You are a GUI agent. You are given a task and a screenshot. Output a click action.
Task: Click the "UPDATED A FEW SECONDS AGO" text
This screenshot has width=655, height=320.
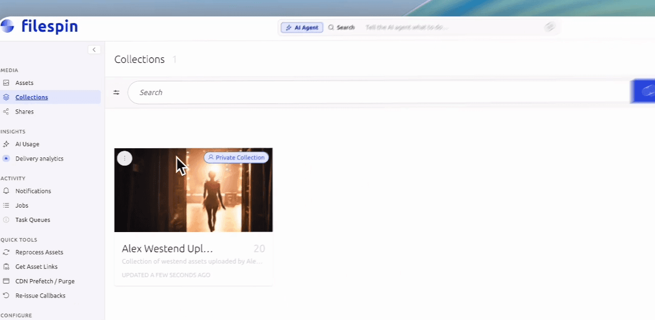[x=166, y=275]
